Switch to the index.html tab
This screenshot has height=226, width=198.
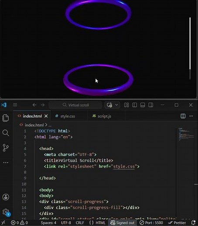[32, 116]
